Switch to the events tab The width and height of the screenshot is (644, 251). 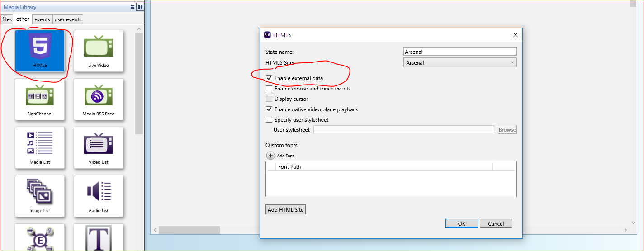click(x=43, y=19)
